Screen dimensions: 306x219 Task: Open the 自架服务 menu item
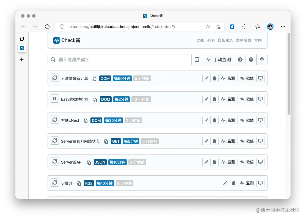coord(225,40)
